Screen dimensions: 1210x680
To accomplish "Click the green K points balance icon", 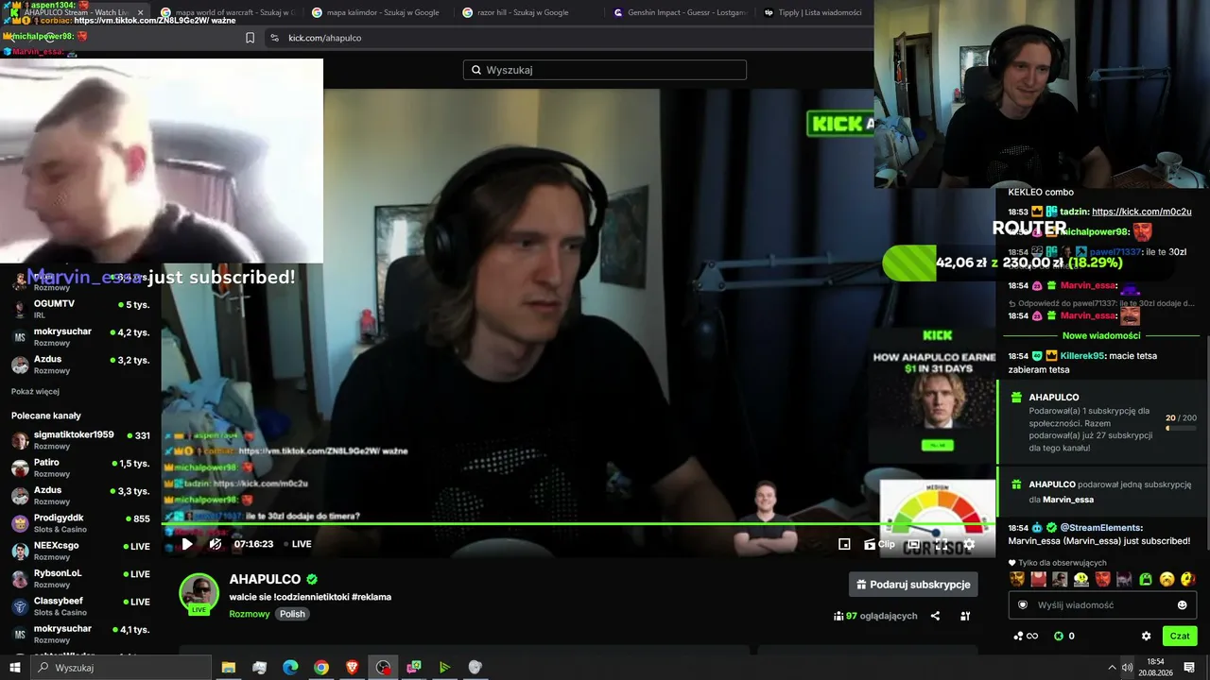I will point(1059,637).
